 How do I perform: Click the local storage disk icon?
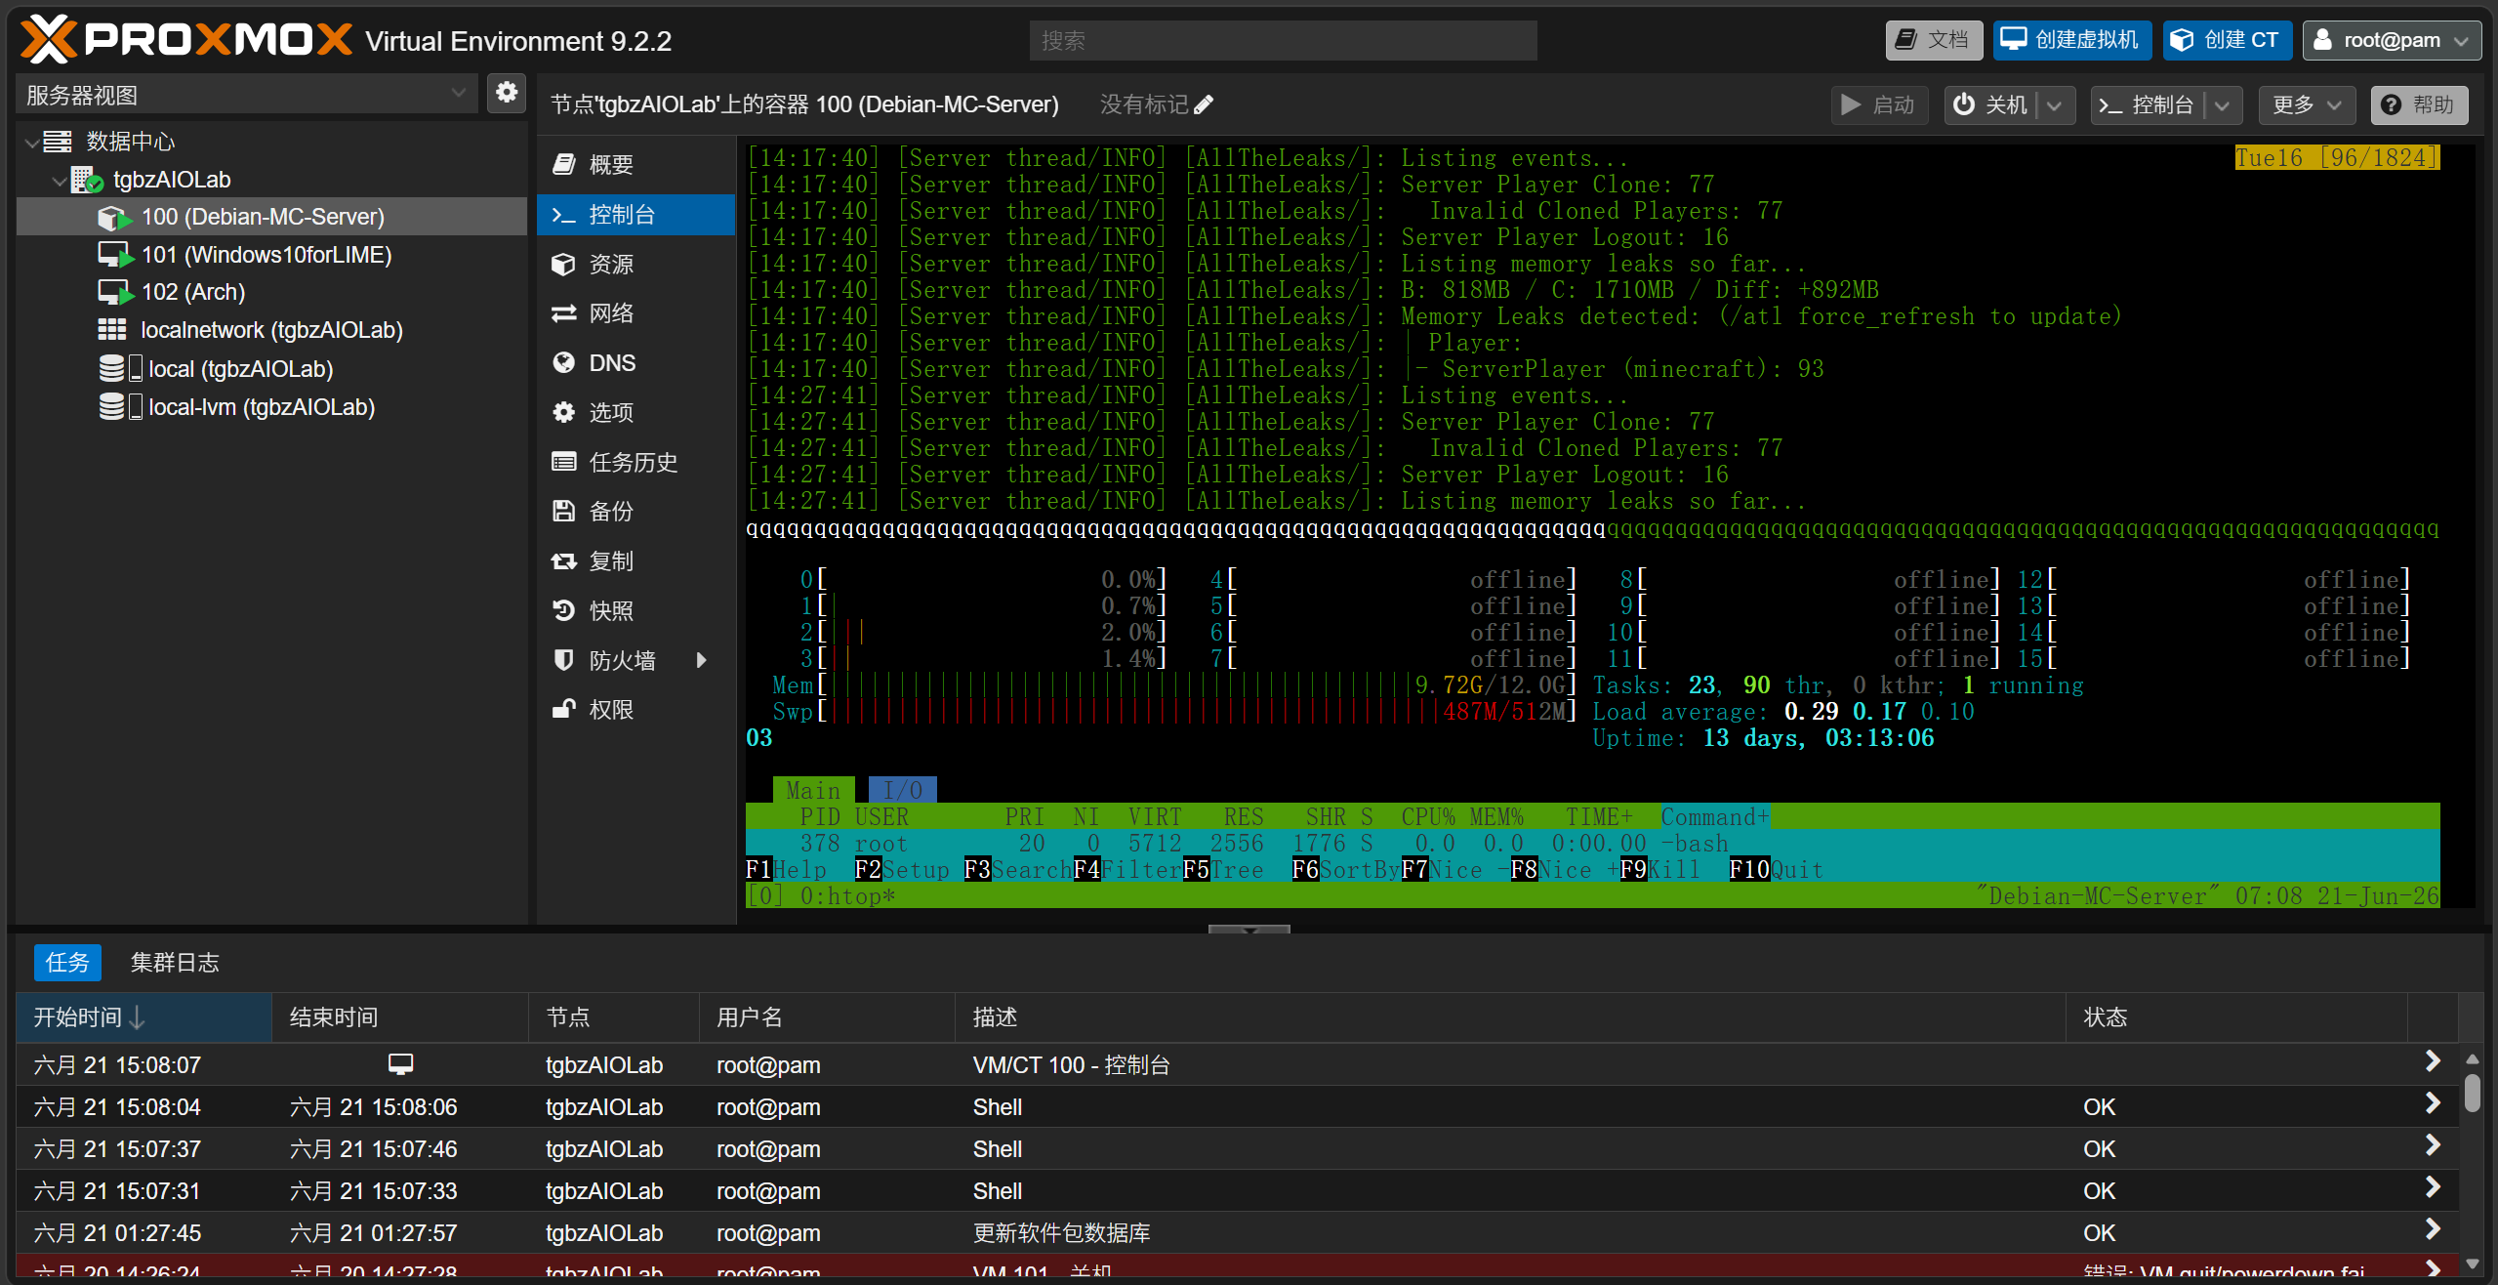tap(121, 369)
